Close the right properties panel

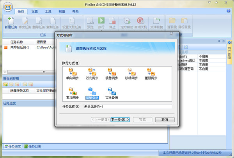click(x=223, y=41)
